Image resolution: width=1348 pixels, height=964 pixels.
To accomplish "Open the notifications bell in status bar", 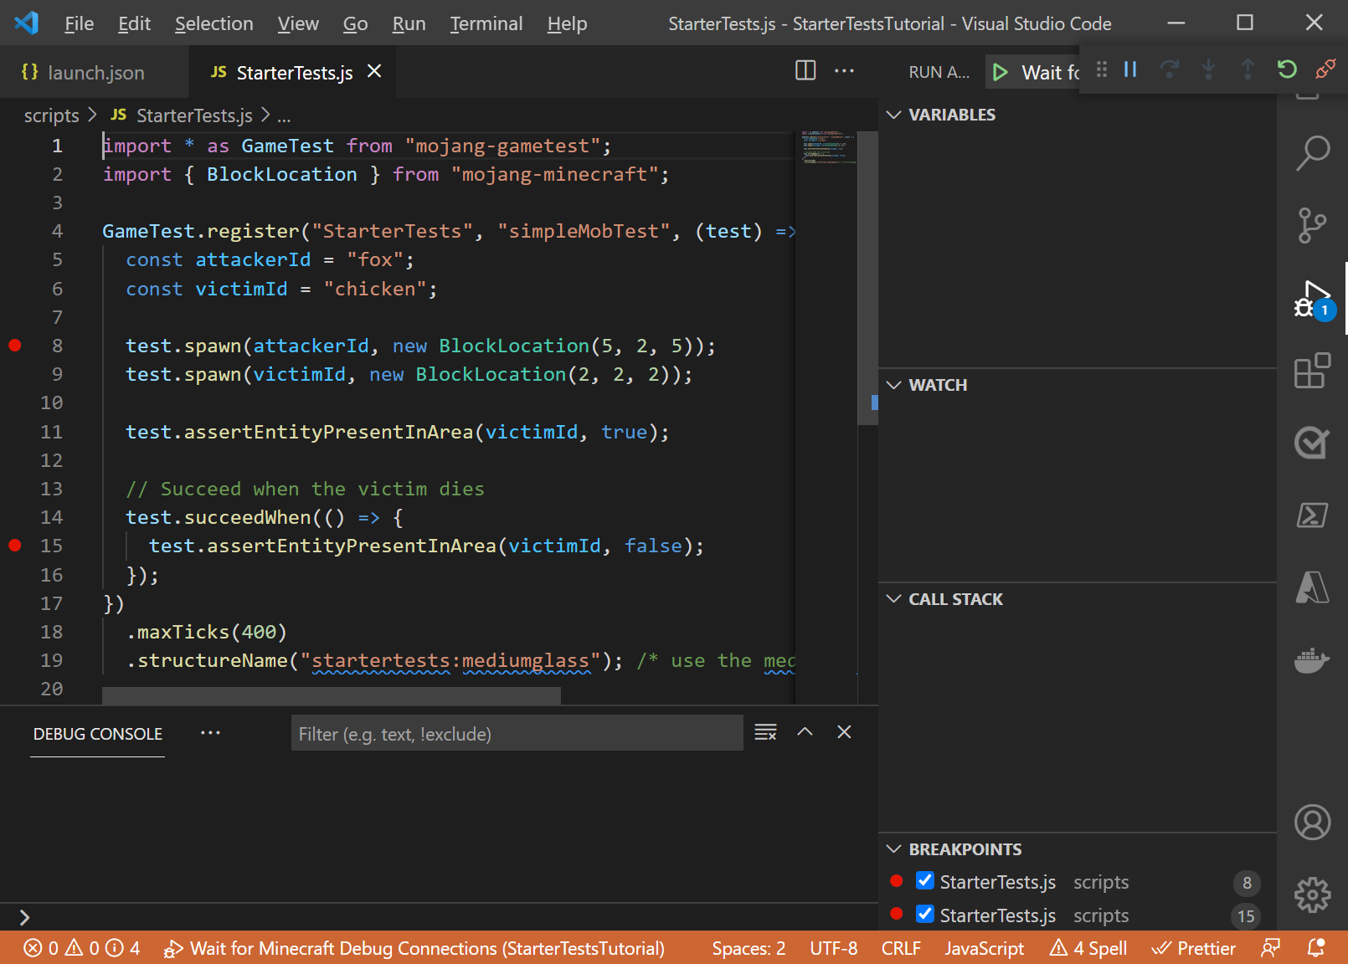I will click(x=1316, y=948).
